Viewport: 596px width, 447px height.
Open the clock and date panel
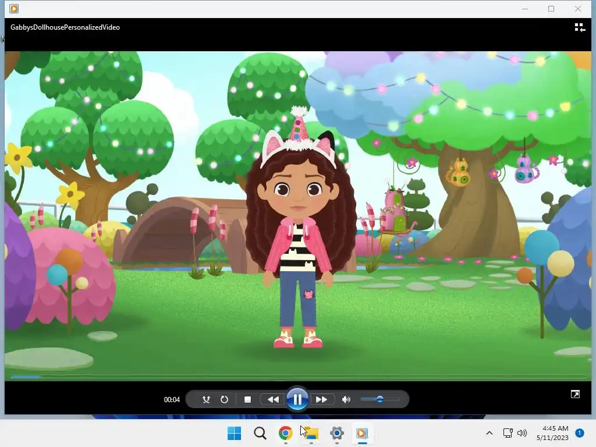(553, 433)
